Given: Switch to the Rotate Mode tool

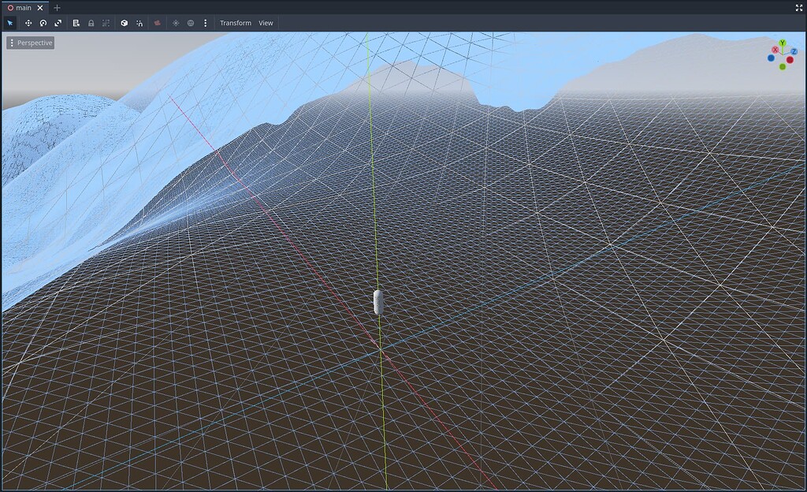Looking at the screenshot, I should click(43, 23).
